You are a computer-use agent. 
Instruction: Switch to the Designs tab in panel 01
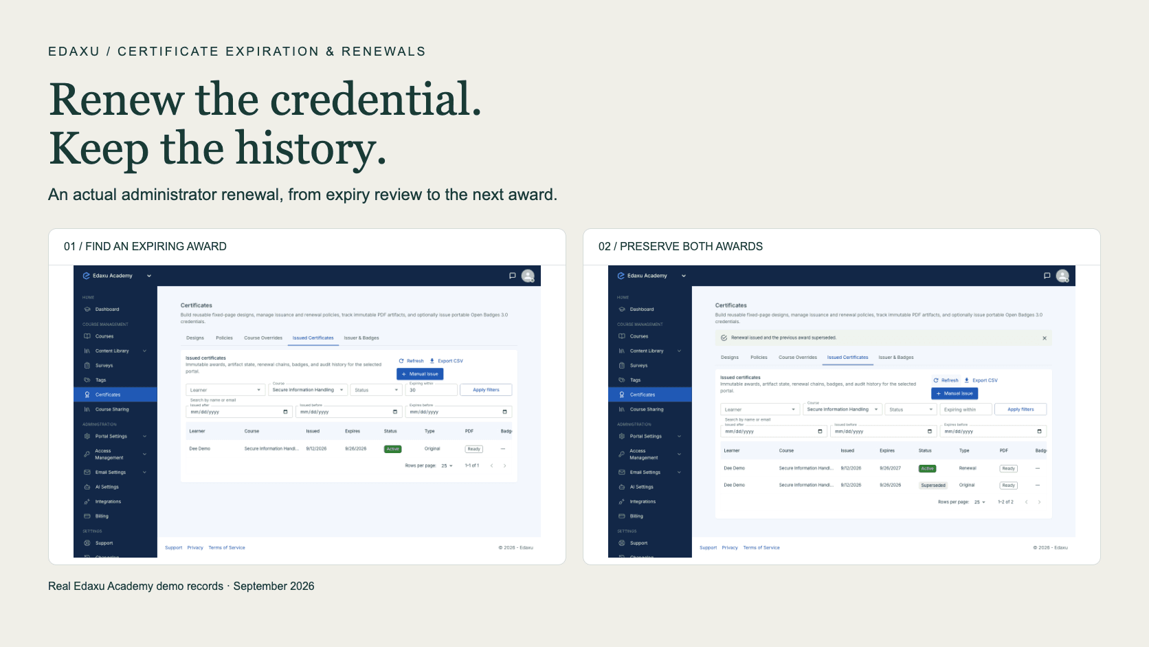click(195, 338)
